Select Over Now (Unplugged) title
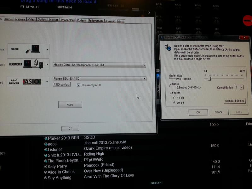252x189 pixels. pos(104,170)
